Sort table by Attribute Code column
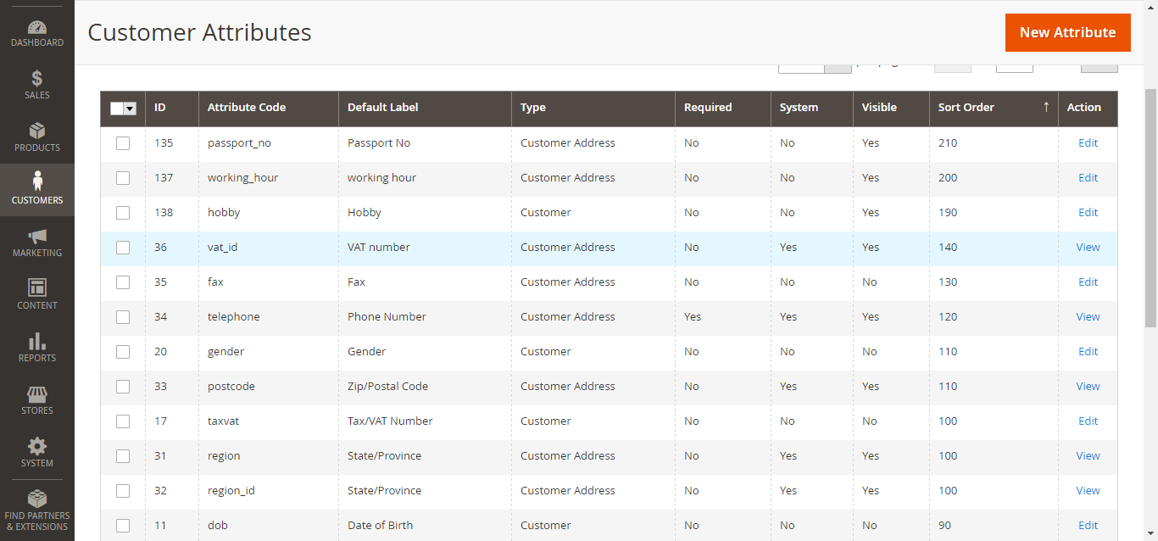This screenshot has width=1158, height=541. pyautogui.click(x=247, y=108)
